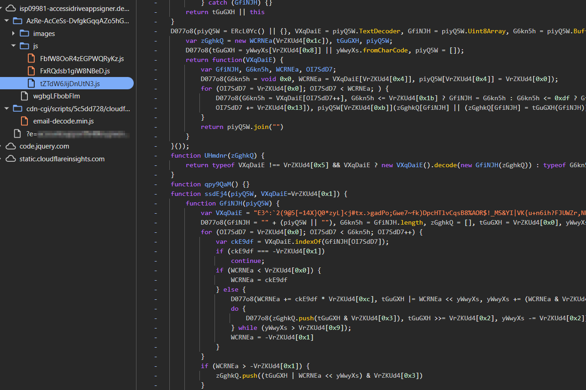586x390 pixels.
Task: Click the cdn-cgi/scripts folder icon
Action: pos(17,108)
